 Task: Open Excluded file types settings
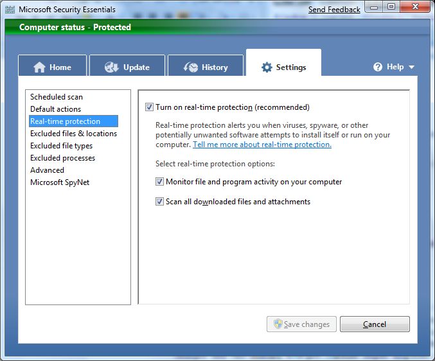pyautogui.click(x=61, y=146)
